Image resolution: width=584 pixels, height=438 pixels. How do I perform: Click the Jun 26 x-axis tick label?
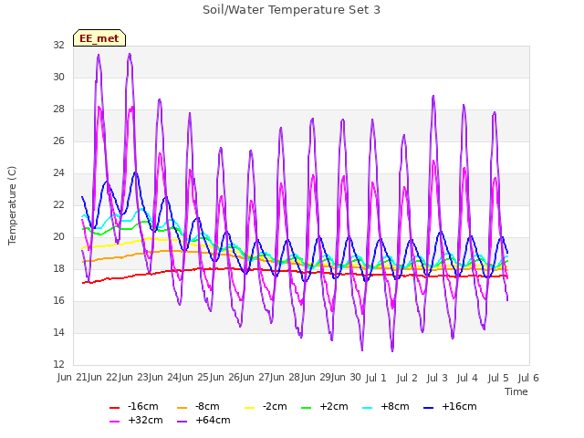point(225,378)
